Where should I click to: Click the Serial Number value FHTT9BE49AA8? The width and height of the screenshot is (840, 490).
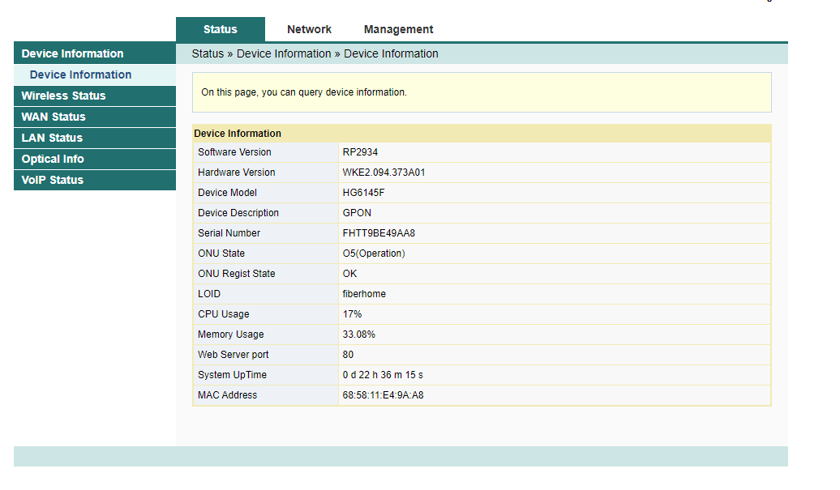[379, 233]
